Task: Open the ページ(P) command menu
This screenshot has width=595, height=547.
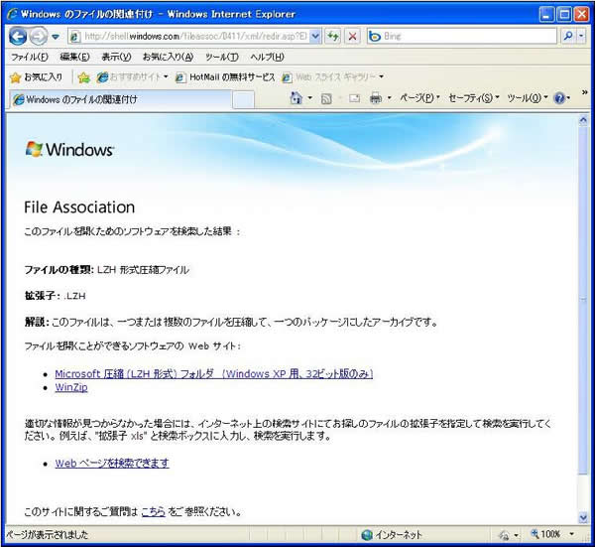Action: (x=419, y=98)
